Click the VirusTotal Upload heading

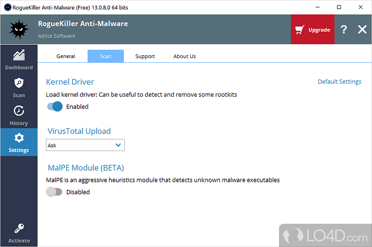click(x=79, y=131)
